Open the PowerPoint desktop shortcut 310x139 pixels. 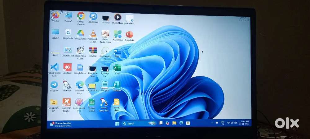click(x=130, y=36)
